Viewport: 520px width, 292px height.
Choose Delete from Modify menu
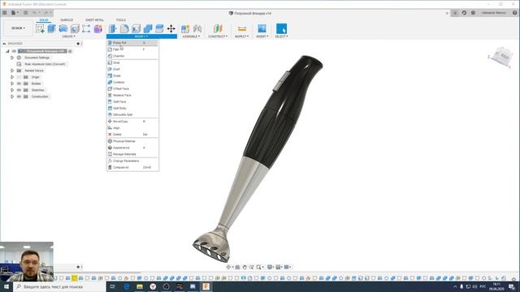pyautogui.click(x=132, y=135)
